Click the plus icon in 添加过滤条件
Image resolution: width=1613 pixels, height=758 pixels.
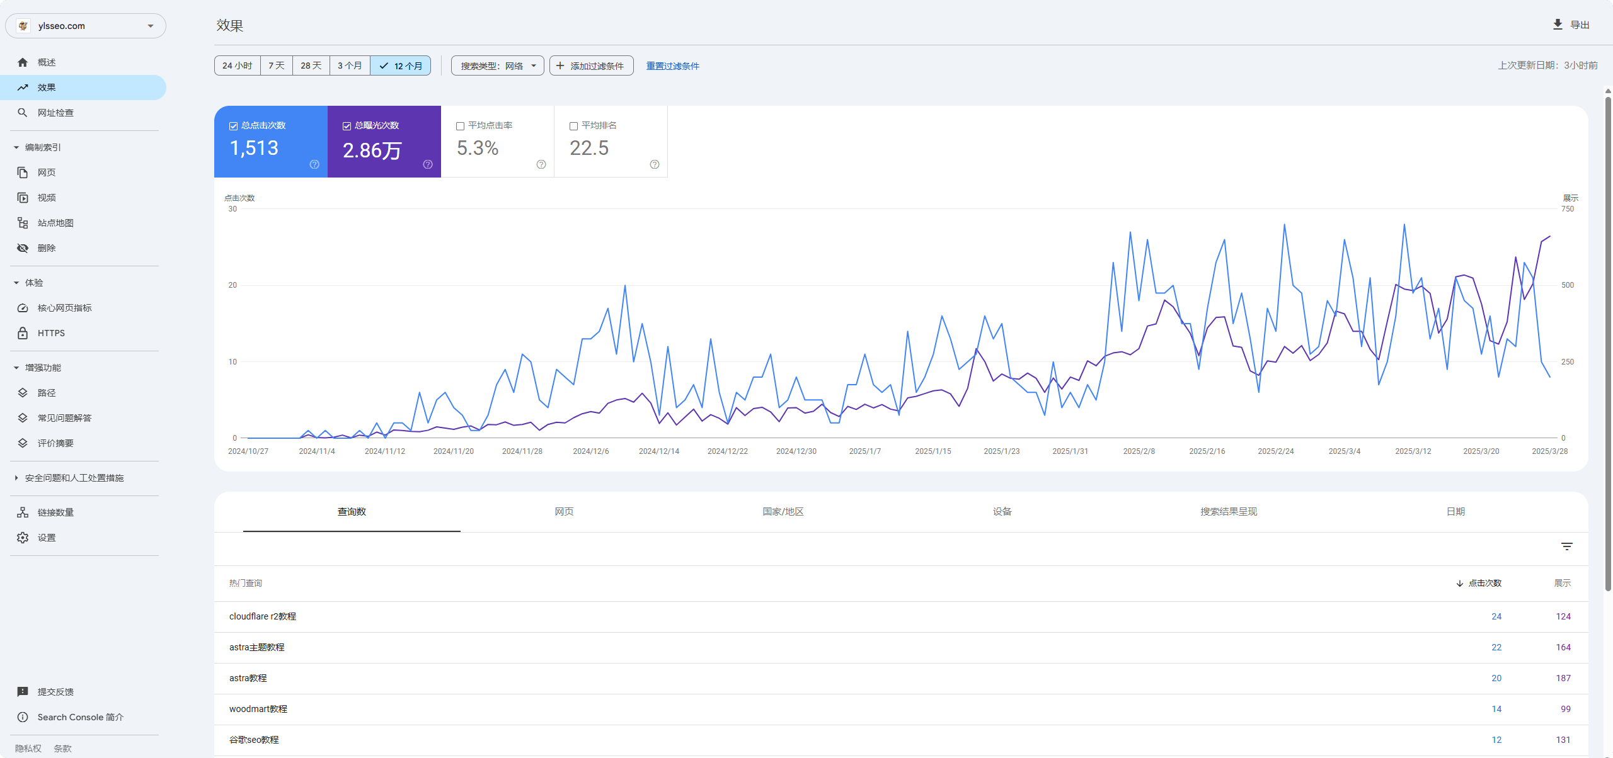click(560, 65)
